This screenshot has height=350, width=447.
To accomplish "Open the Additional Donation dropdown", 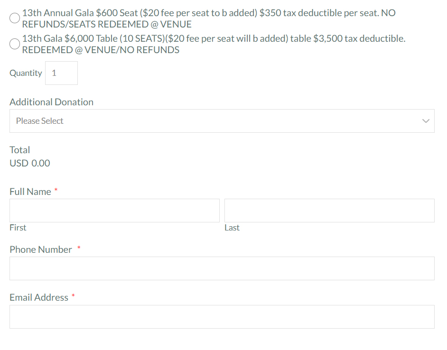I will point(222,121).
